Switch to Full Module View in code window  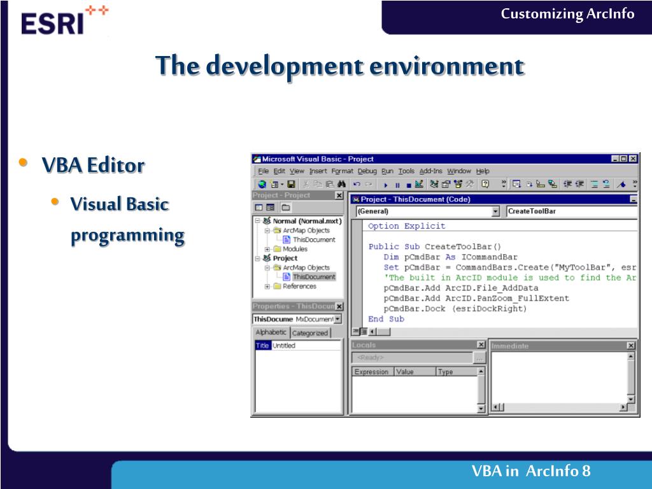click(x=364, y=331)
